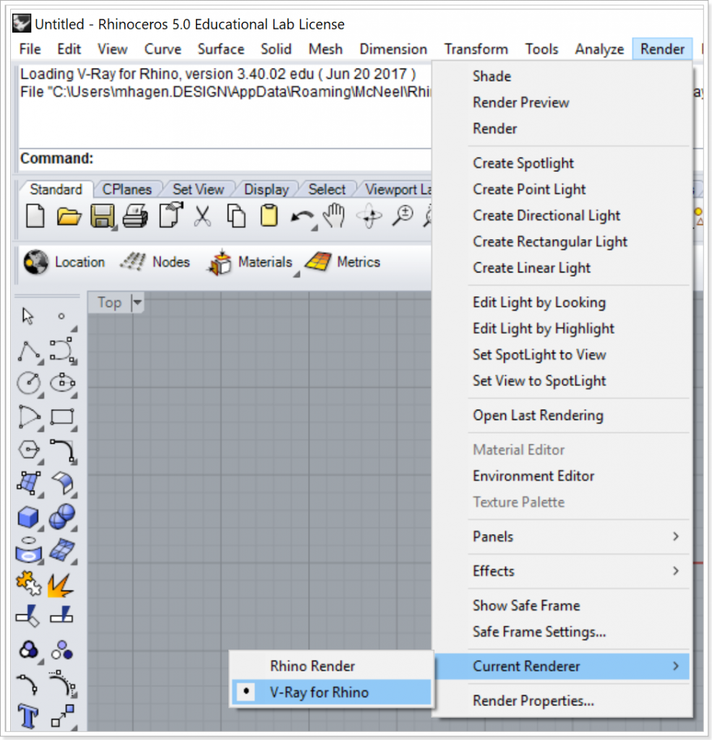Select the Circle tool
712x740 pixels.
tap(29, 383)
